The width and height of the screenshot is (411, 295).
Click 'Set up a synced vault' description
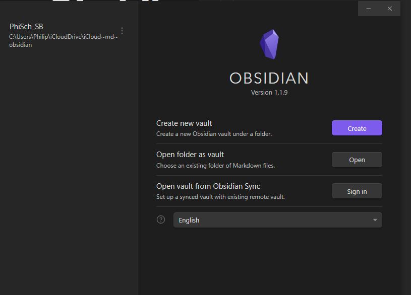pyautogui.click(x=220, y=197)
